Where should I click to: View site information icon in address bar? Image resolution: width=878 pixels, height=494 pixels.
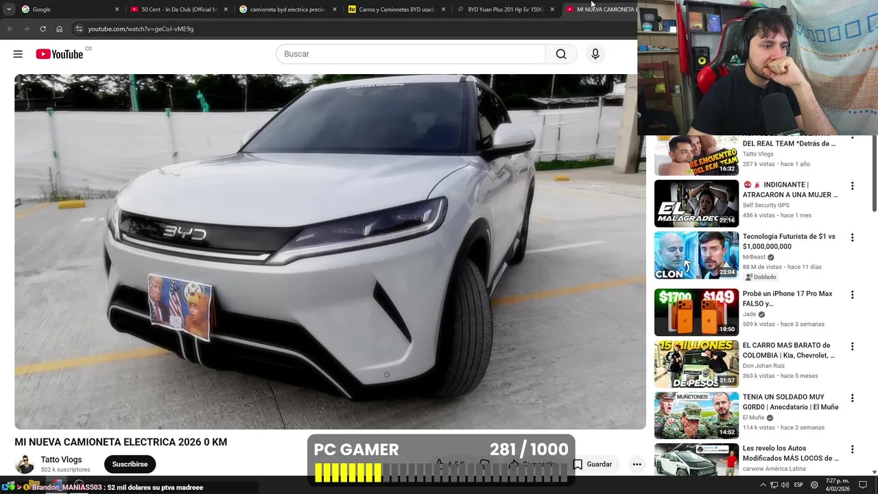[x=79, y=29]
